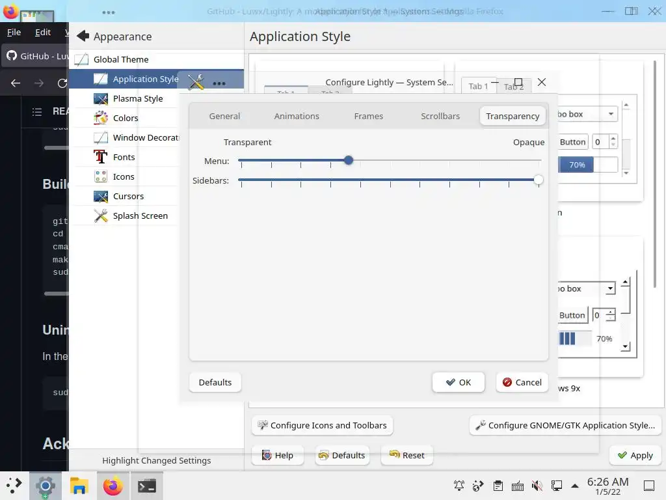Click the tray icon next to the notifications bell
Screen dimensions: 666x500
click(x=478, y=486)
